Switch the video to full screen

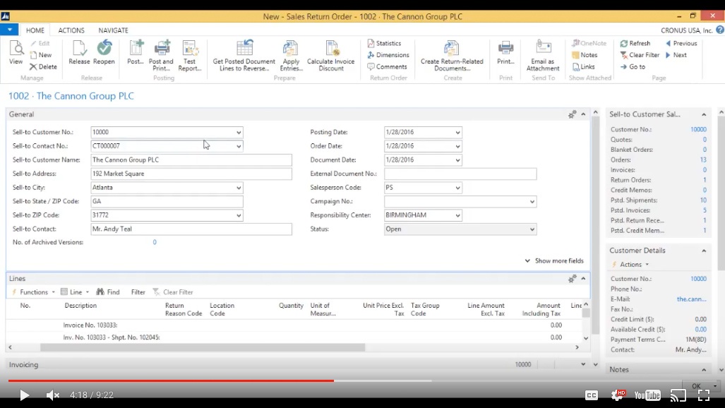point(704,395)
